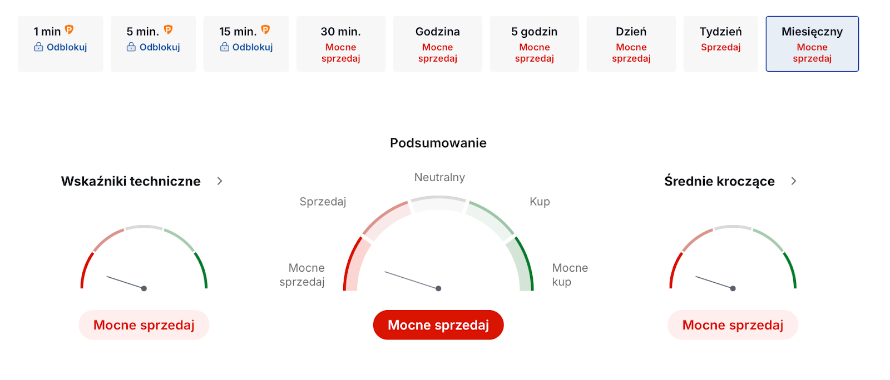
Task: Click the needle of the Podsumowanie gauge
Action: click(x=412, y=280)
